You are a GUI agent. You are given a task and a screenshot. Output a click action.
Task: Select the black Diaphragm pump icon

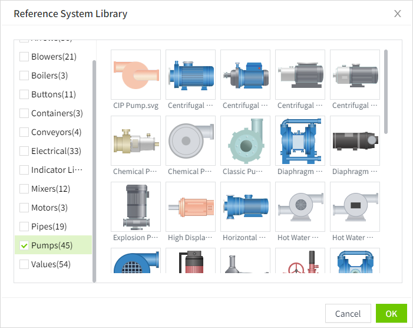point(355,140)
